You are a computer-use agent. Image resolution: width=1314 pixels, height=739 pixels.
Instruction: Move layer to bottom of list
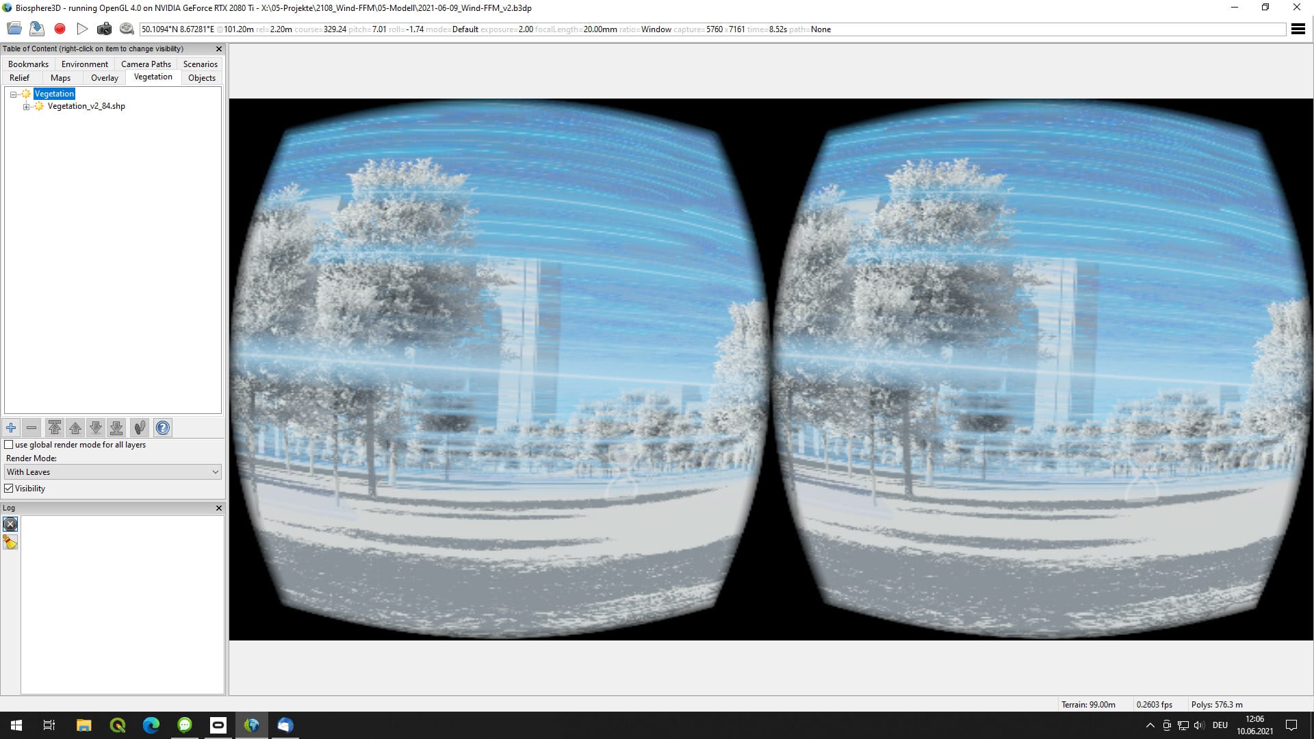(x=116, y=428)
